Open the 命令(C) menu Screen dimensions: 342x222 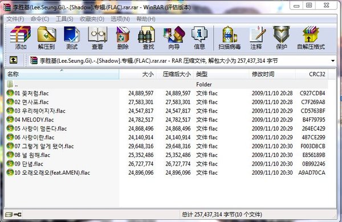pos(40,19)
